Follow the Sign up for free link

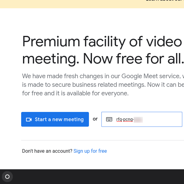coord(90,151)
